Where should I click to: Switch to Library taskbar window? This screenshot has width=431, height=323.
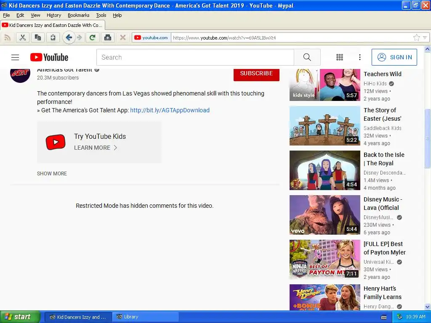coord(146,317)
